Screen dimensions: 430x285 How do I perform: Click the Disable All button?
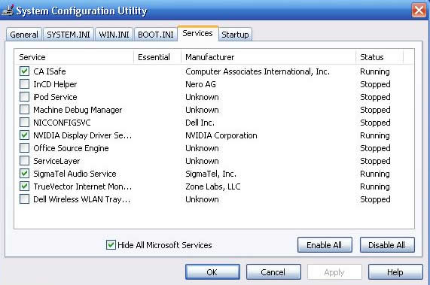[x=387, y=244]
